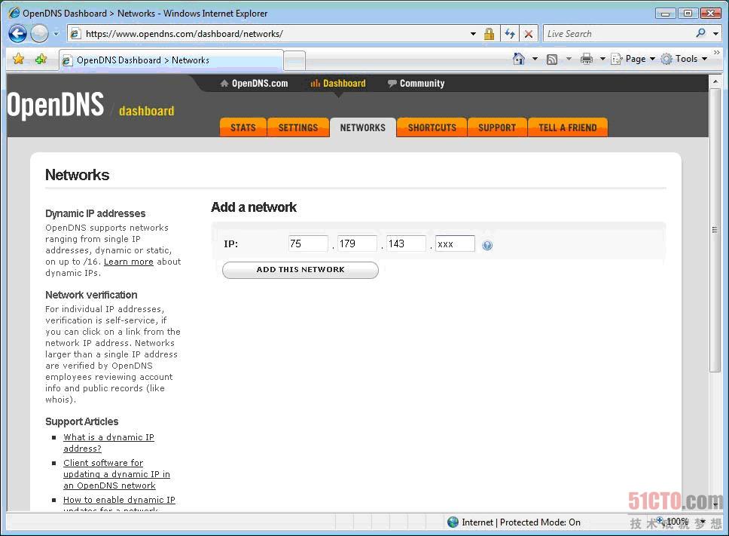Open the Community top navigation link
The image size is (729, 536).
coord(416,83)
